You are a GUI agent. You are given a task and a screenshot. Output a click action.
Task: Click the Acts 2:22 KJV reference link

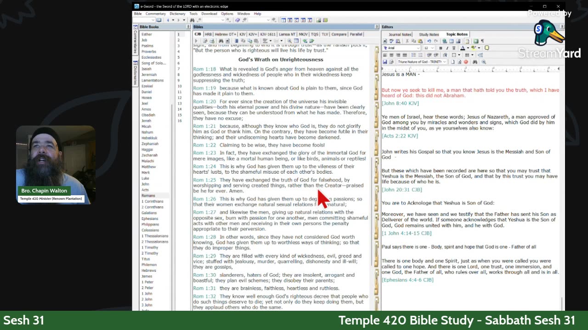tap(400, 136)
